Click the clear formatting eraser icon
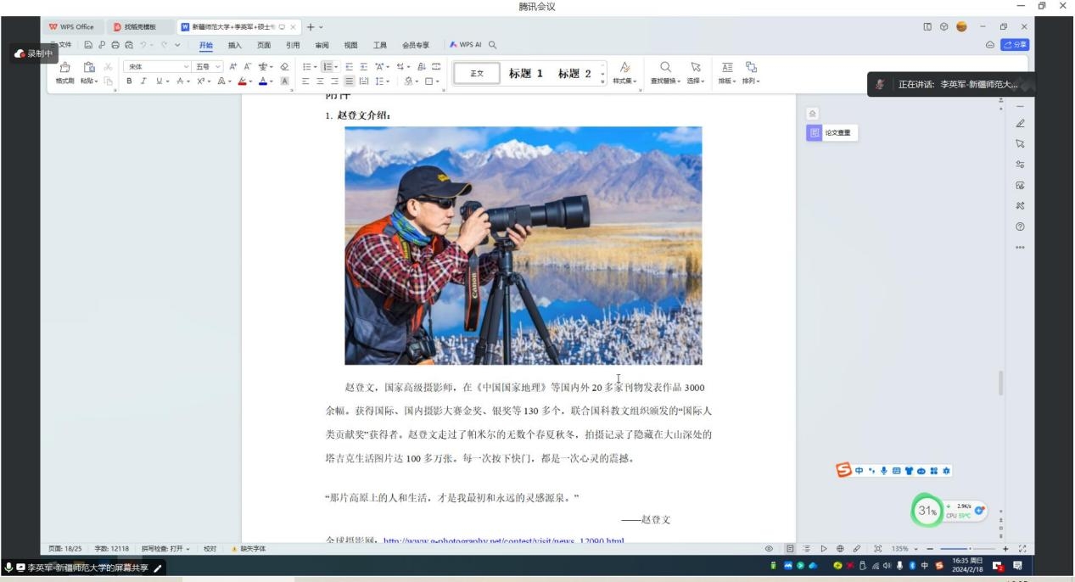 [x=284, y=66]
